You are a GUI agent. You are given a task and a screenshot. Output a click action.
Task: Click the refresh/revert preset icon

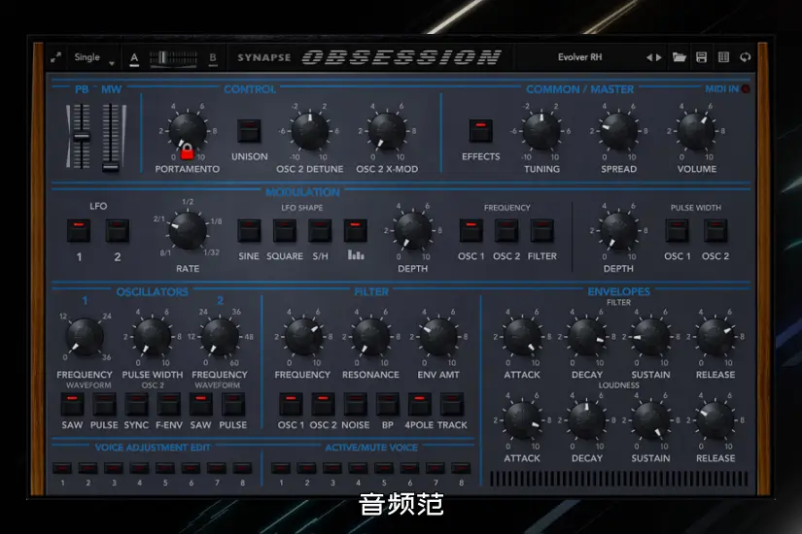(746, 57)
